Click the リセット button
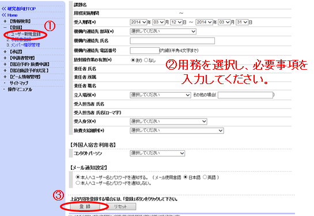Image resolution: width=314 pixels, height=216 pixels. click(121, 206)
